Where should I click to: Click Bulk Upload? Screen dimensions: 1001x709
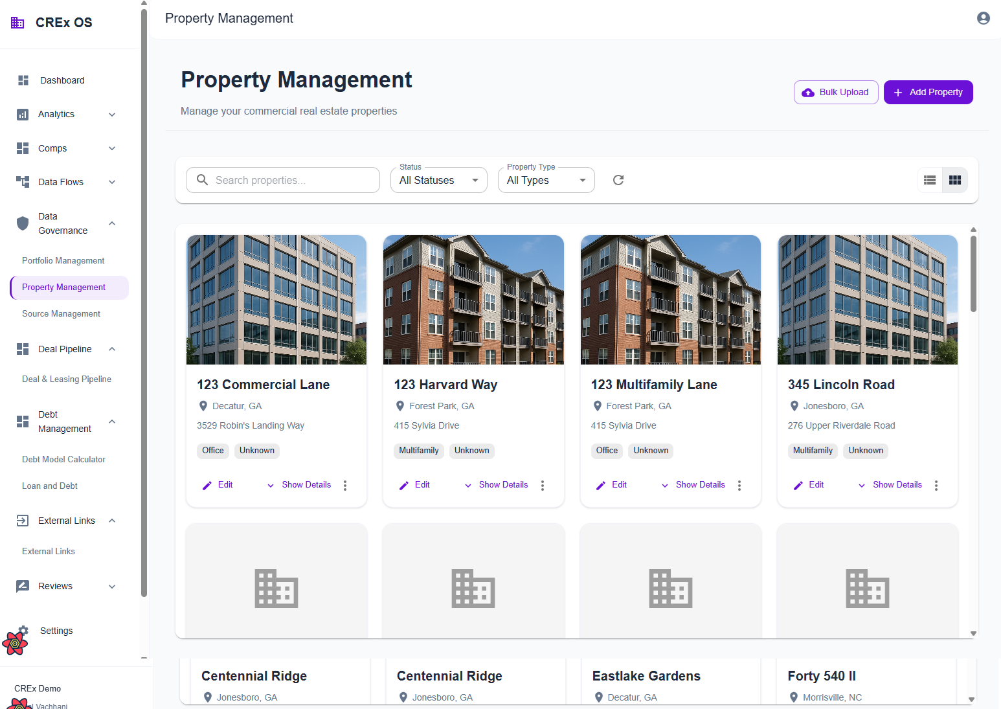836,92
